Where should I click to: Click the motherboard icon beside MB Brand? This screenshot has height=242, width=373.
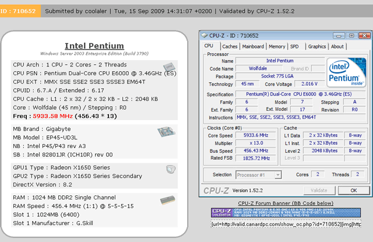pos(166,132)
